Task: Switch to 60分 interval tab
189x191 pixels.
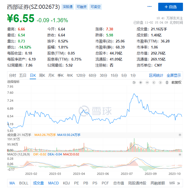Action: (x=93, y=75)
